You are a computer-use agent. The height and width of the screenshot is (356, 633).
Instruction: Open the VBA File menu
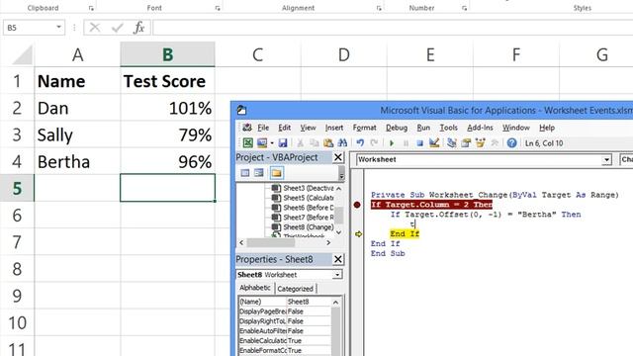263,128
